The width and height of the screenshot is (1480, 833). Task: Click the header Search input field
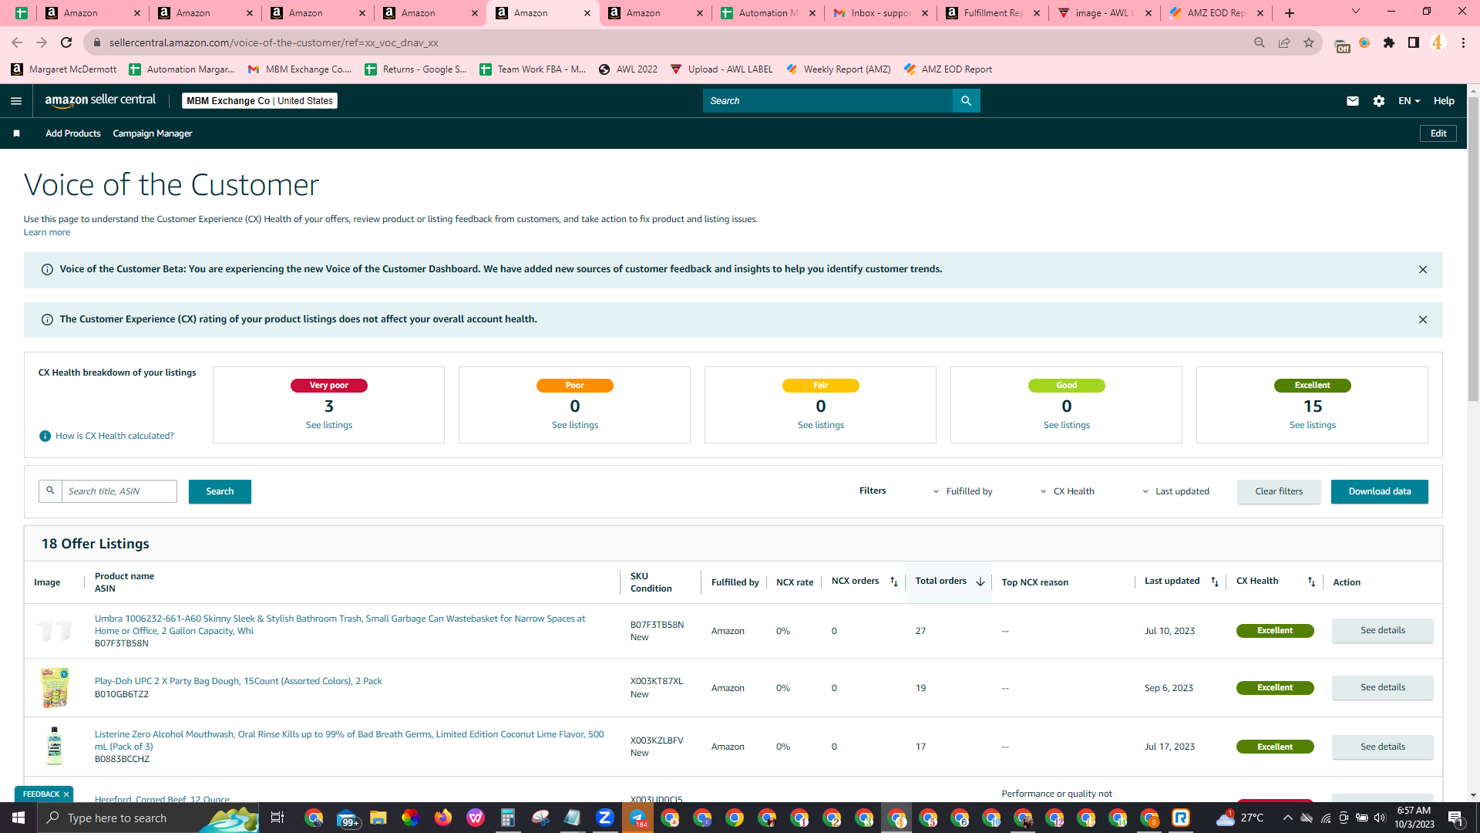(x=828, y=101)
